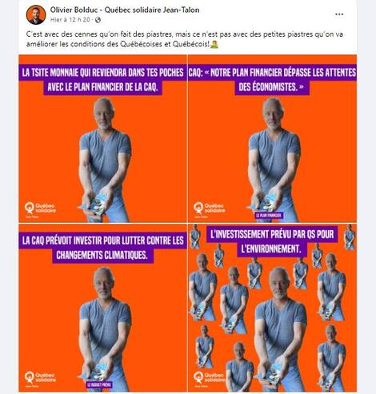This screenshot has height=394, width=376.
Task: Click the Québec solidaire logo in the top-left image
Action: pyautogui.click(x=40, y=209)
